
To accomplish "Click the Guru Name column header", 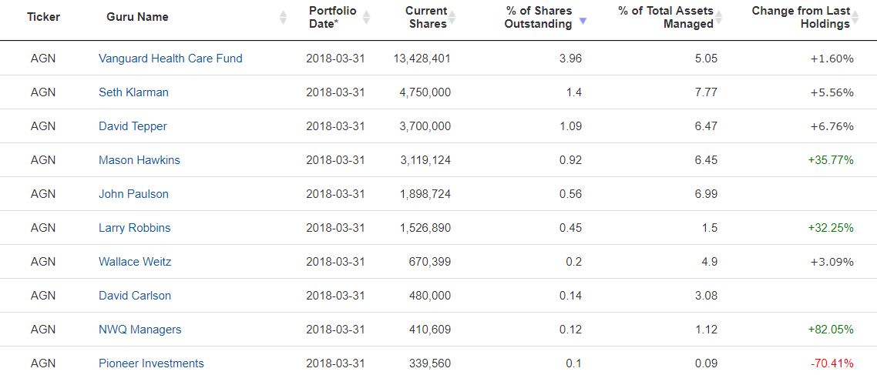I will click(x=137, y=17).
